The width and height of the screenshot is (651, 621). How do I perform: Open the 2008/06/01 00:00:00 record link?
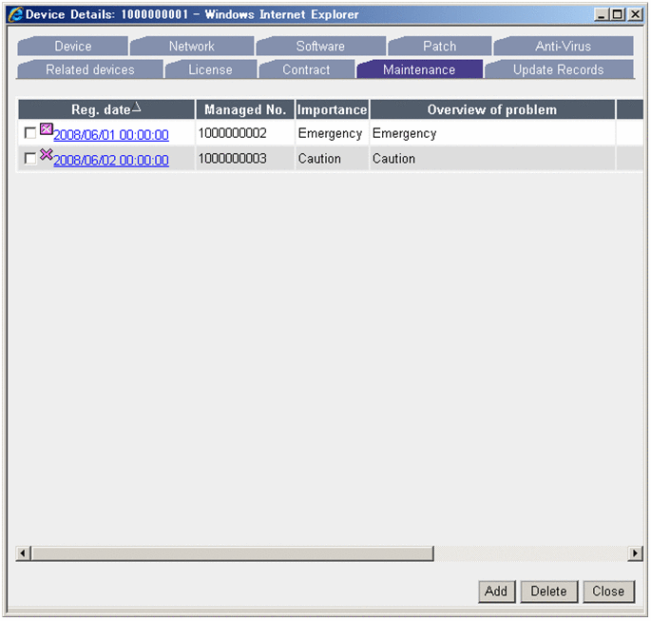click(x=111, y=135)
